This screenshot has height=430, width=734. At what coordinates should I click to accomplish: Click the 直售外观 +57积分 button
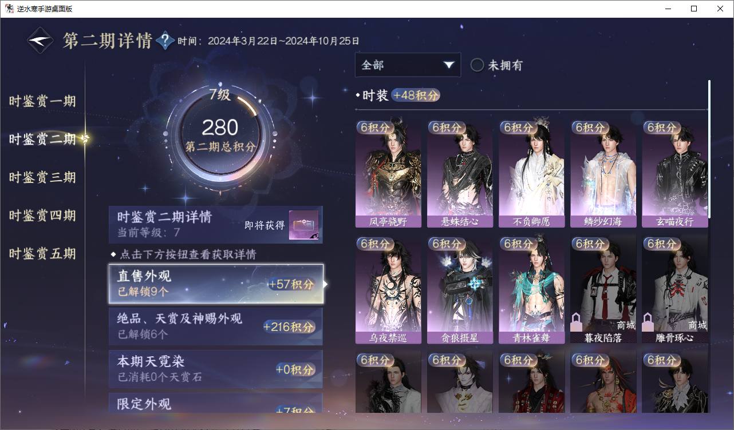[x=216, y=284]
